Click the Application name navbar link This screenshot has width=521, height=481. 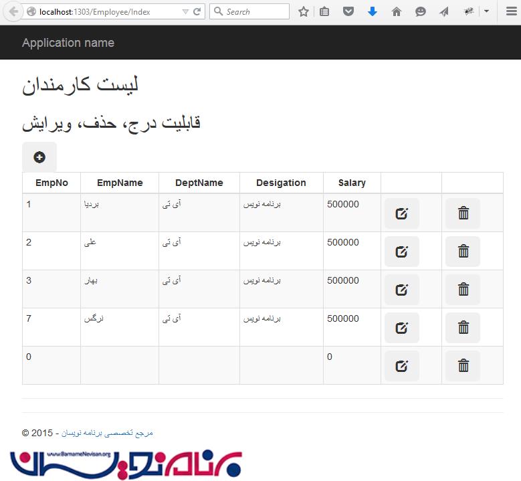68,43
